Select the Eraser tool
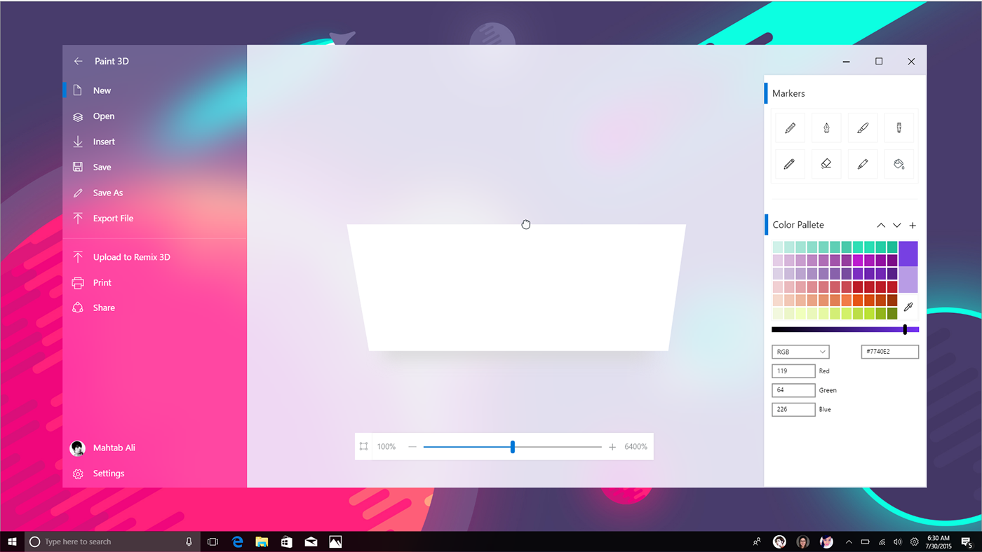 pos(826,164)
